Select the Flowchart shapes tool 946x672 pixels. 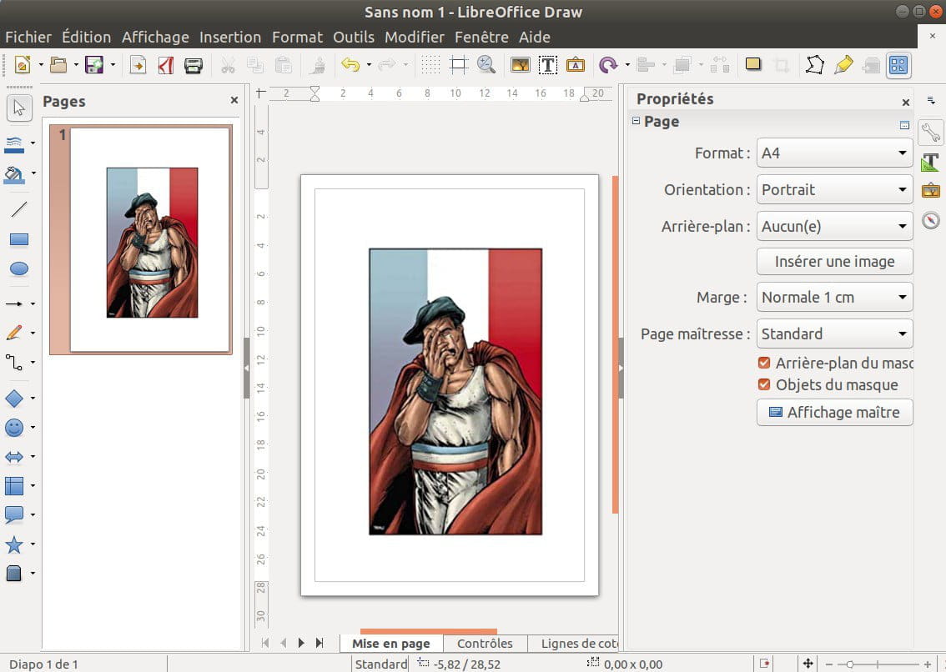click(x=14, y=485)
